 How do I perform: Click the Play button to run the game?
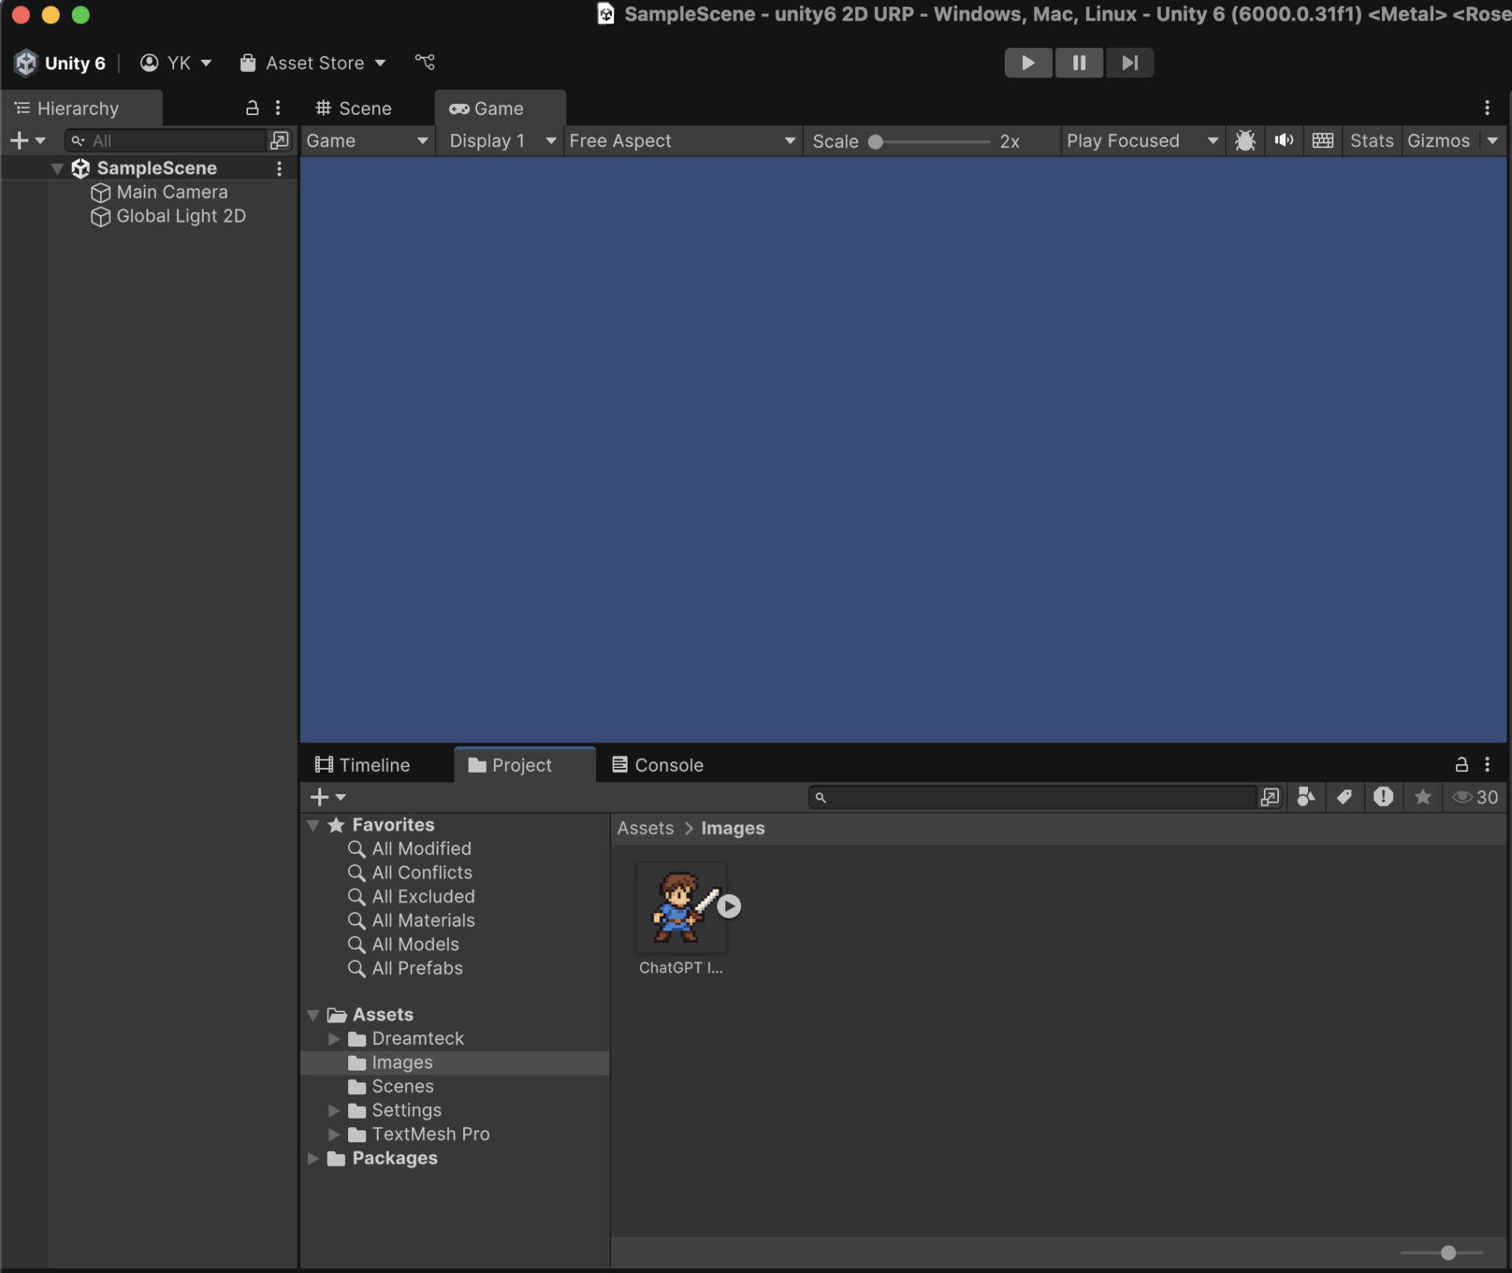(x=1028, y=63)
